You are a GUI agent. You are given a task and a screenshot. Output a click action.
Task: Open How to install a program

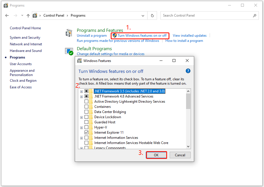point(184,41)
